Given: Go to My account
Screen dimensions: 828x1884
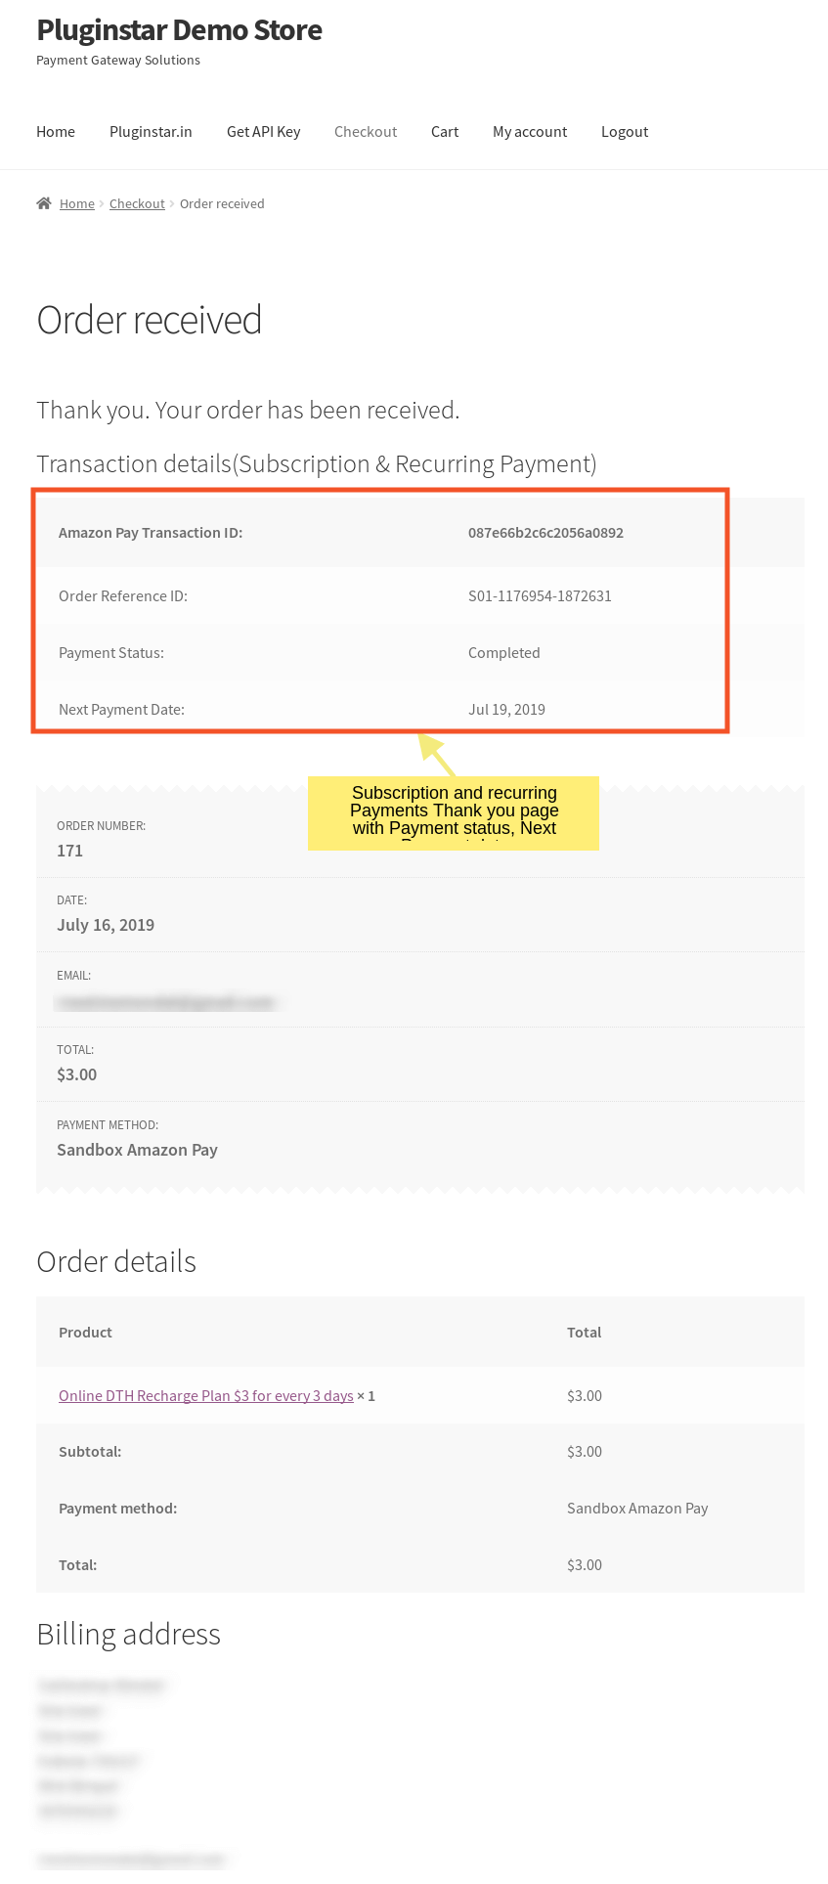Looking at the screenshot, I should click(x=530, y=132).
